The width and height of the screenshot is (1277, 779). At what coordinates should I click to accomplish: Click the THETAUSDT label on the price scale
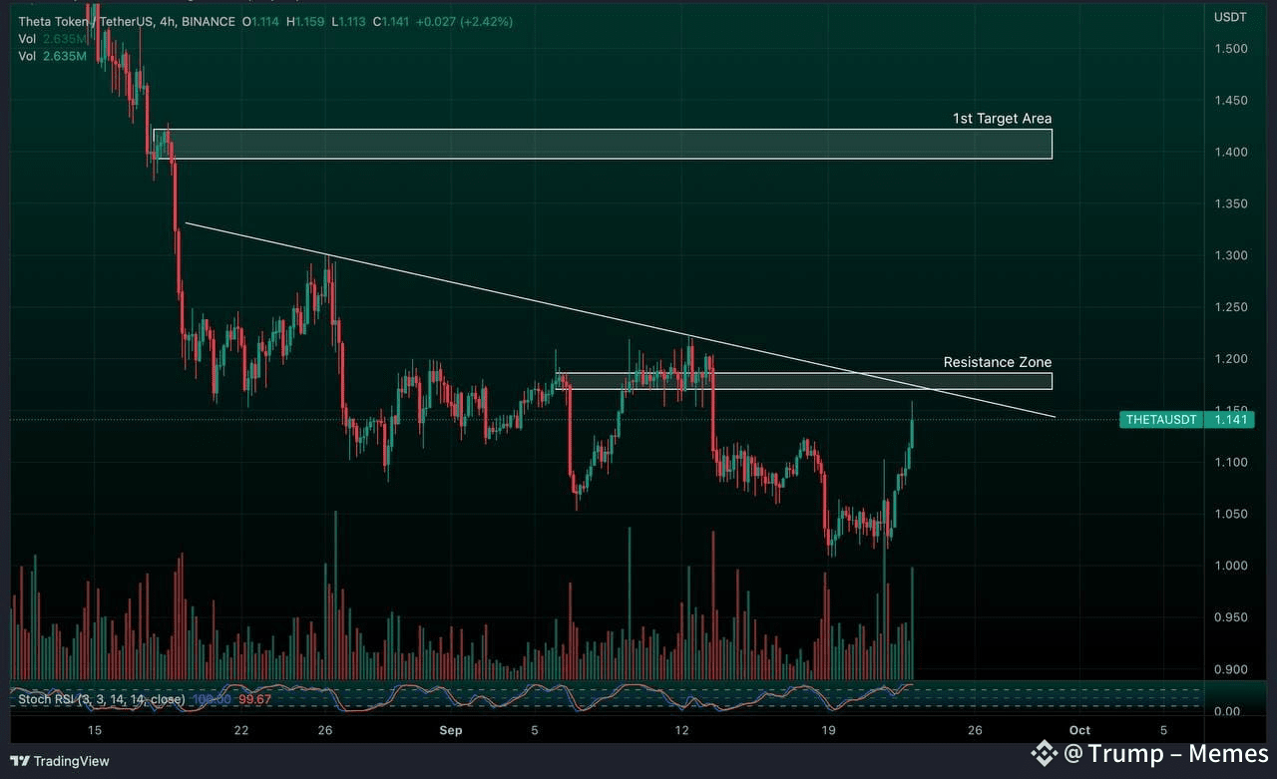[x=1160, y=419]
